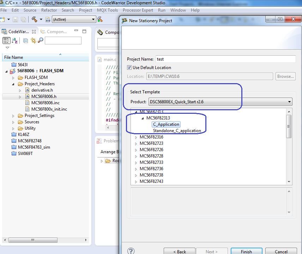Select the C_Application template
This screenshot has width=302, height=254.
pyautogui.click(x=166, y=124)
